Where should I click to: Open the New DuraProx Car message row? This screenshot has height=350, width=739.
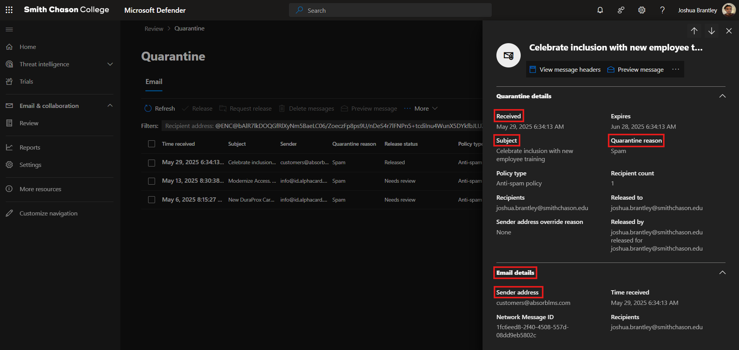(312, 200)
